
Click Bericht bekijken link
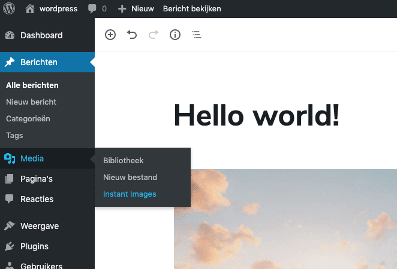click(192, 8)
